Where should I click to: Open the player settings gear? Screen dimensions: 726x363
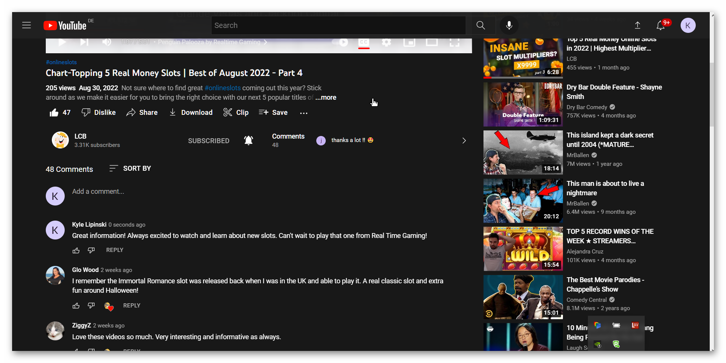(386, 42)
